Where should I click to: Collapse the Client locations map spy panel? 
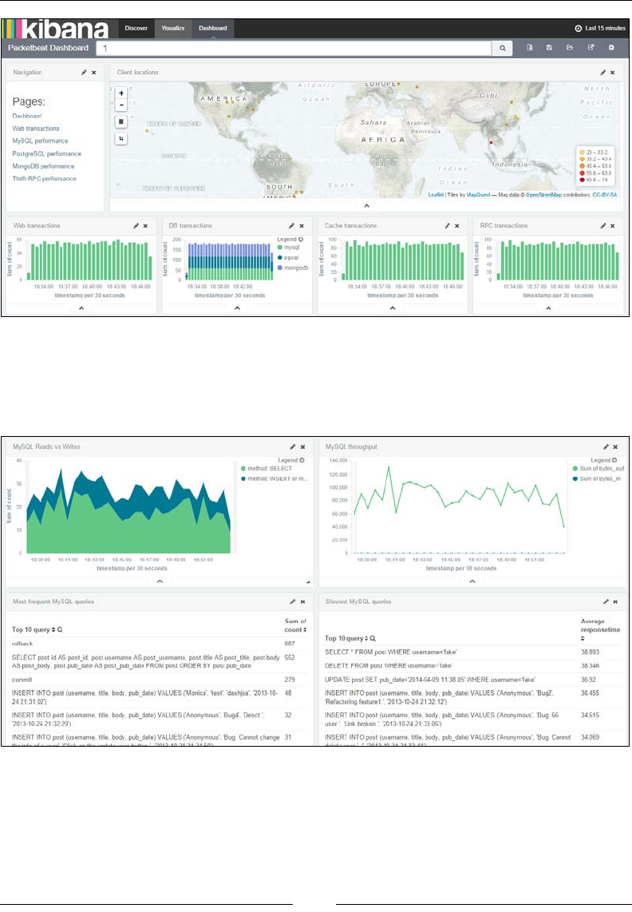366,206
